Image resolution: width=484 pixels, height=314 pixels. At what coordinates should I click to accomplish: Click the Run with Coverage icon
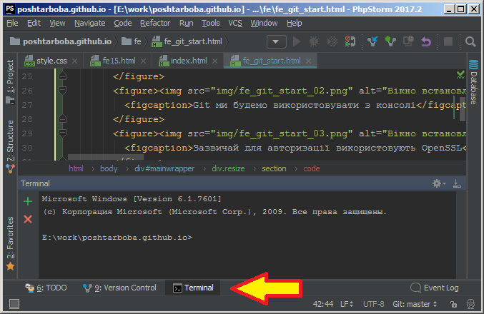click(332, 41)
